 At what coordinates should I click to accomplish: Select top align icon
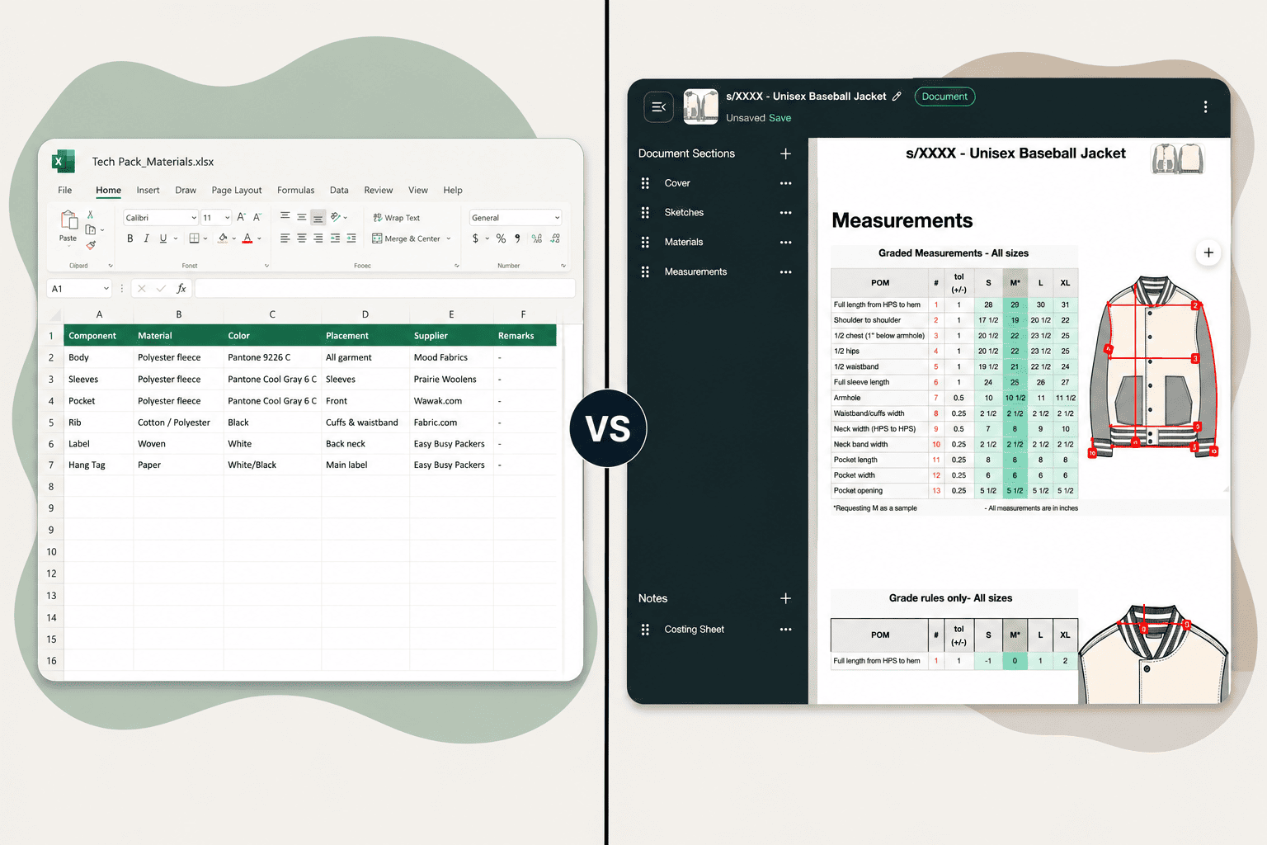tap(285, 217)
